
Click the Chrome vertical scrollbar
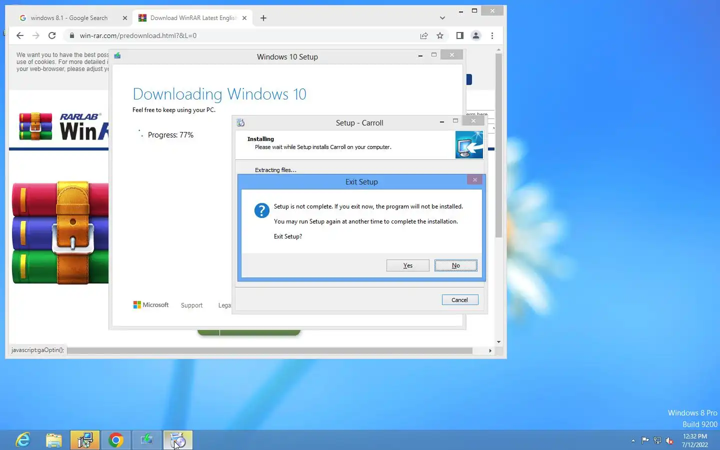[498, 145]
